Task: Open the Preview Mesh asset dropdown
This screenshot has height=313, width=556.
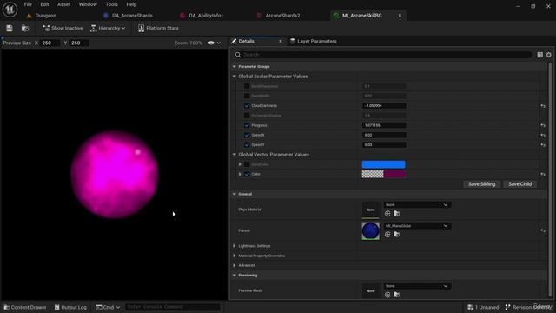Action: pyautogui.click(x=417, y=286)
